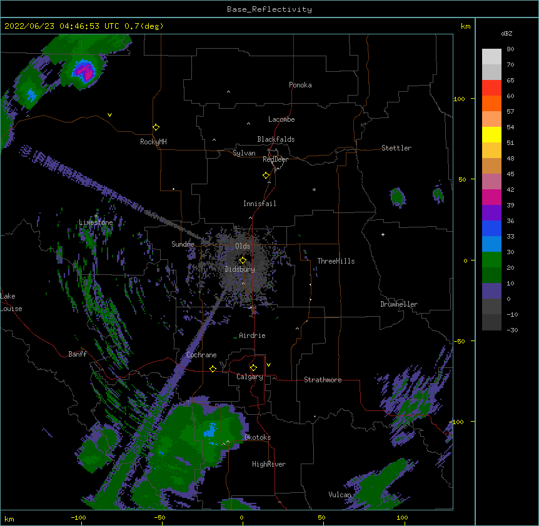Select the Lake Louise label
The image size is (539, 526).
(11, 302)
